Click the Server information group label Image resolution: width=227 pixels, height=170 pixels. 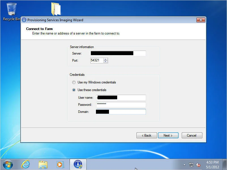pyautogui.click(x=82, y=47)
